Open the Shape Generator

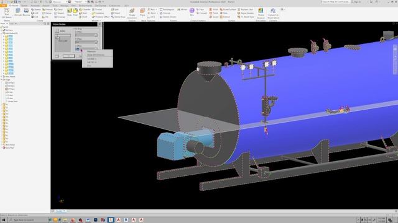(132, 13)
